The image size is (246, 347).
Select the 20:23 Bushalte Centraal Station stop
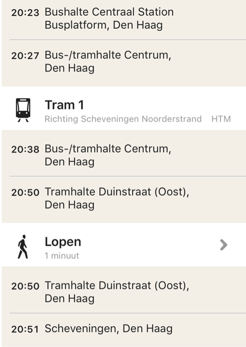pos(124,18)
